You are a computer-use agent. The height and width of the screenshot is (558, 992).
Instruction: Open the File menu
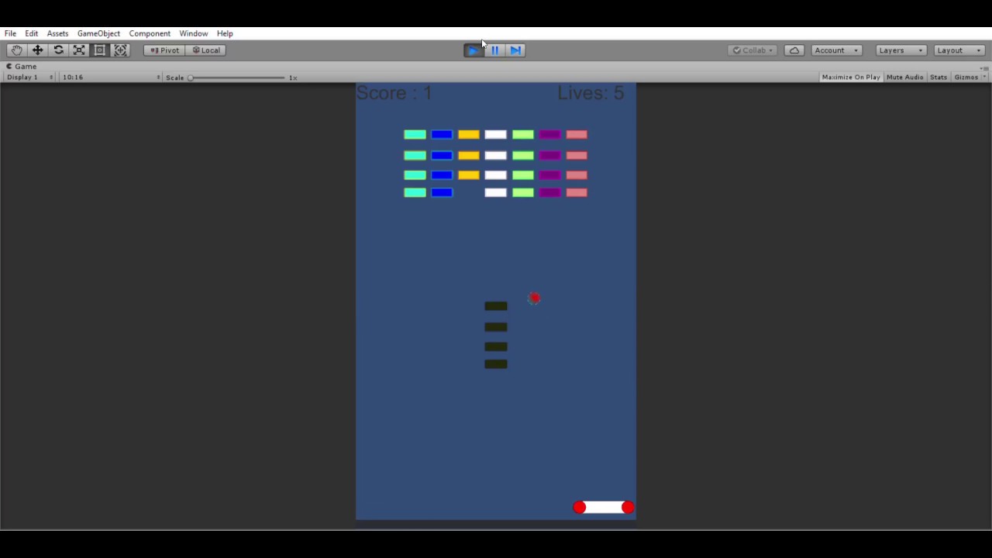[11, 33]
